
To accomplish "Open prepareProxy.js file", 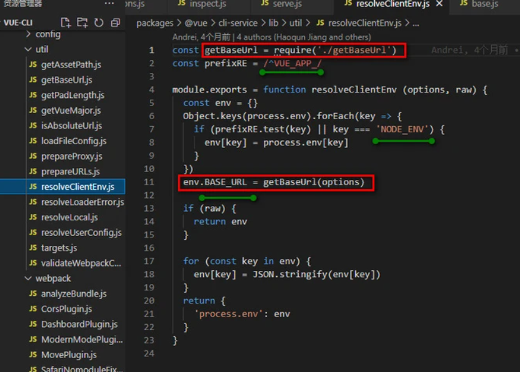I will pos(72,156).
